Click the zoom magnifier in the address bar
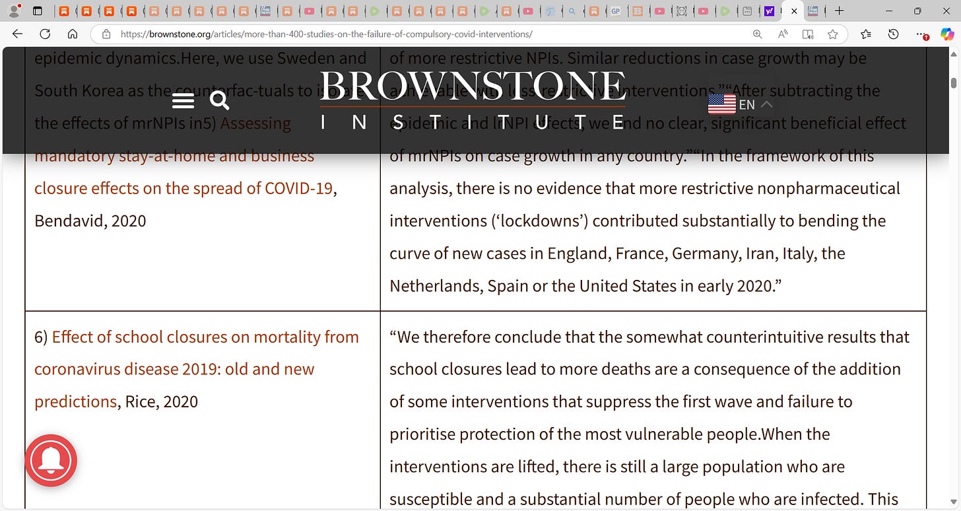The image size is (961, 511). [758, 34]
